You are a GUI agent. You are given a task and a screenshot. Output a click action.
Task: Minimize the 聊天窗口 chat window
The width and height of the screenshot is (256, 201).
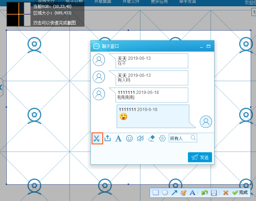click(x=201, y=47)
